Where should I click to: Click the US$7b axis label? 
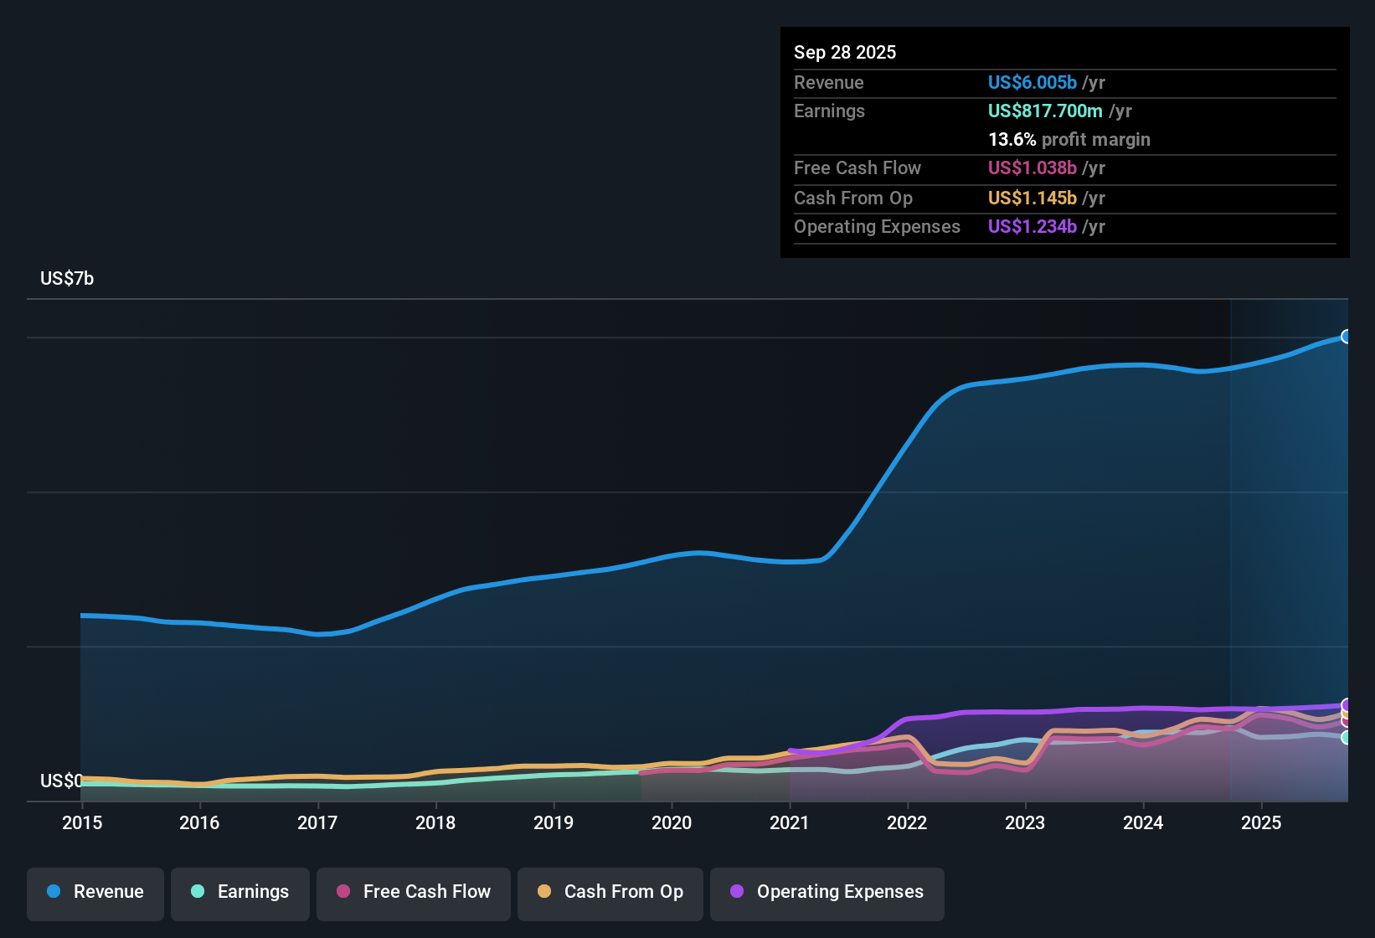click(67, 277)
